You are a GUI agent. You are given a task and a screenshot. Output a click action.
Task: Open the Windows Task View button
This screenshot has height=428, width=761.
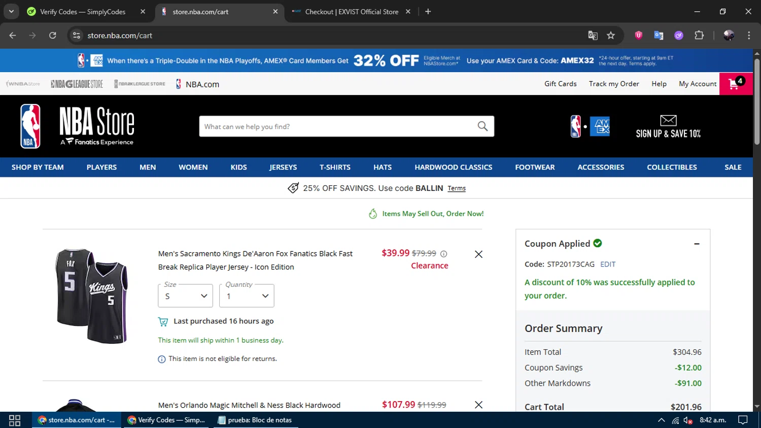pyautogui.click(x=15, y=420)
